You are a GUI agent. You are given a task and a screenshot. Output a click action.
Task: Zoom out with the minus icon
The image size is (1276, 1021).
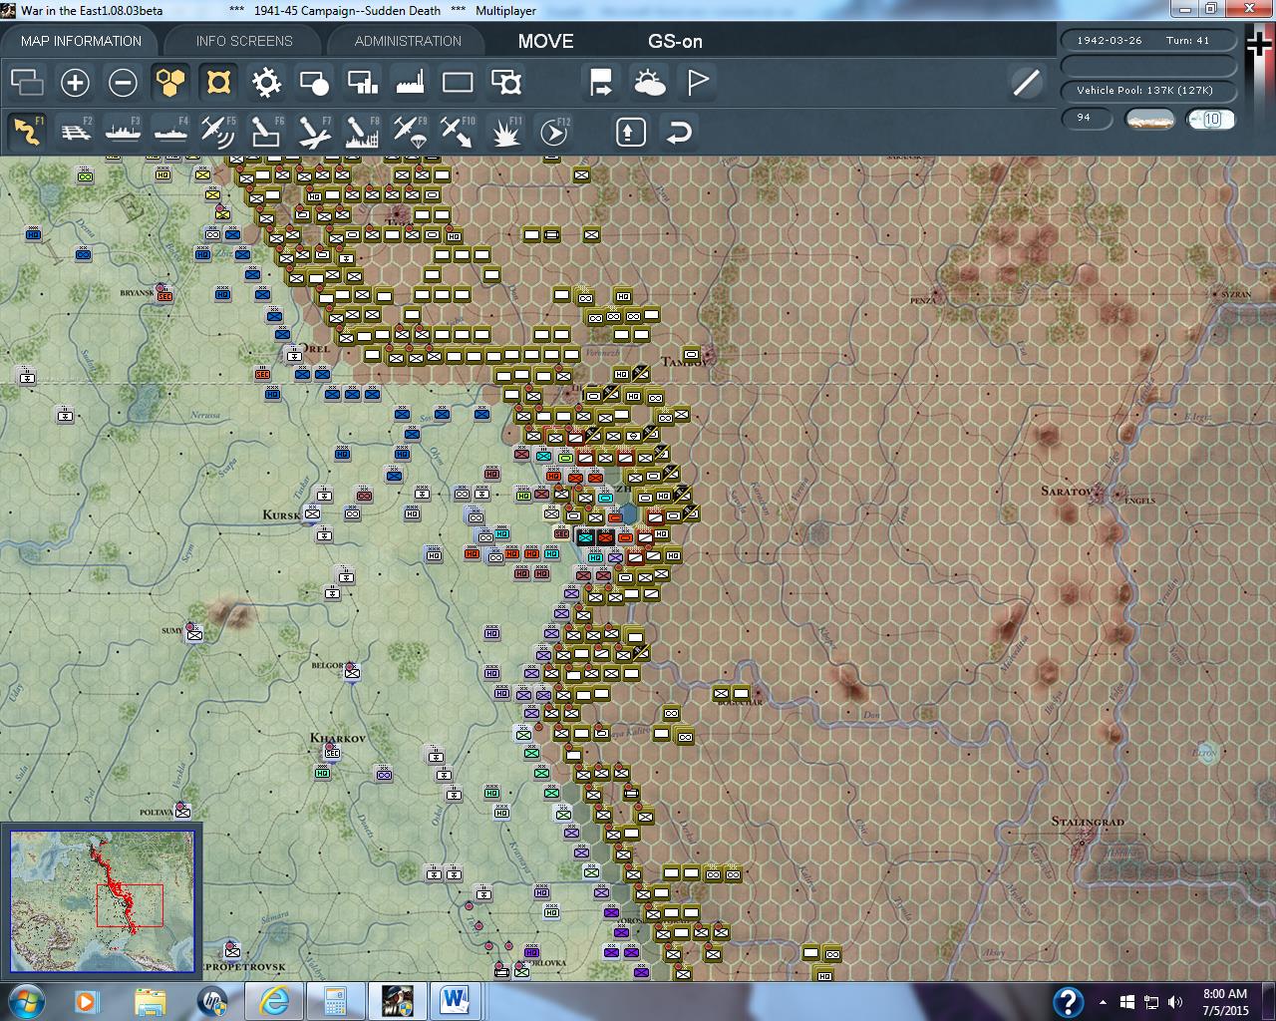tap(123, 82)
